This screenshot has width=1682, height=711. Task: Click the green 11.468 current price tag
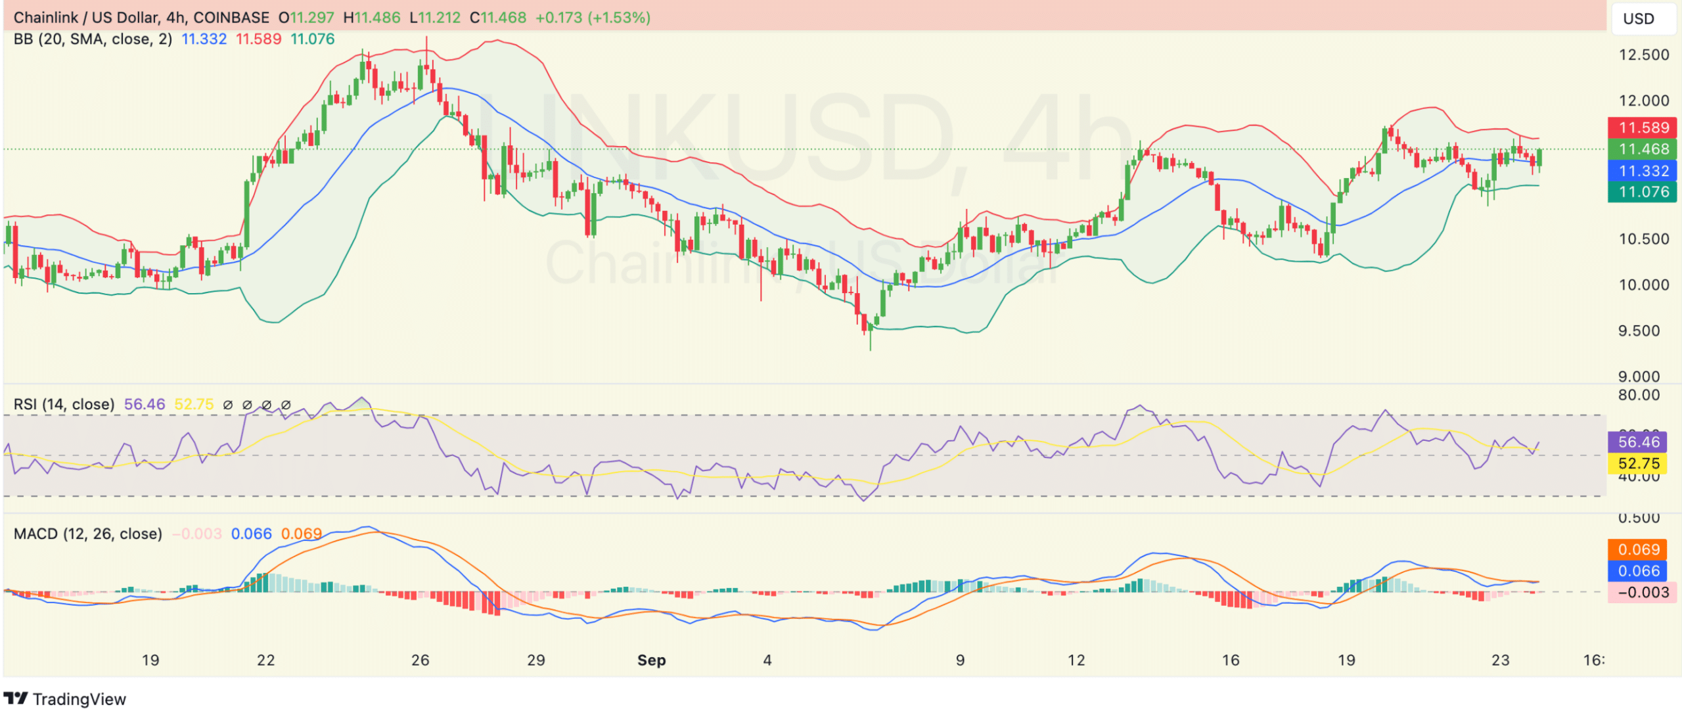click(1642, 149)
